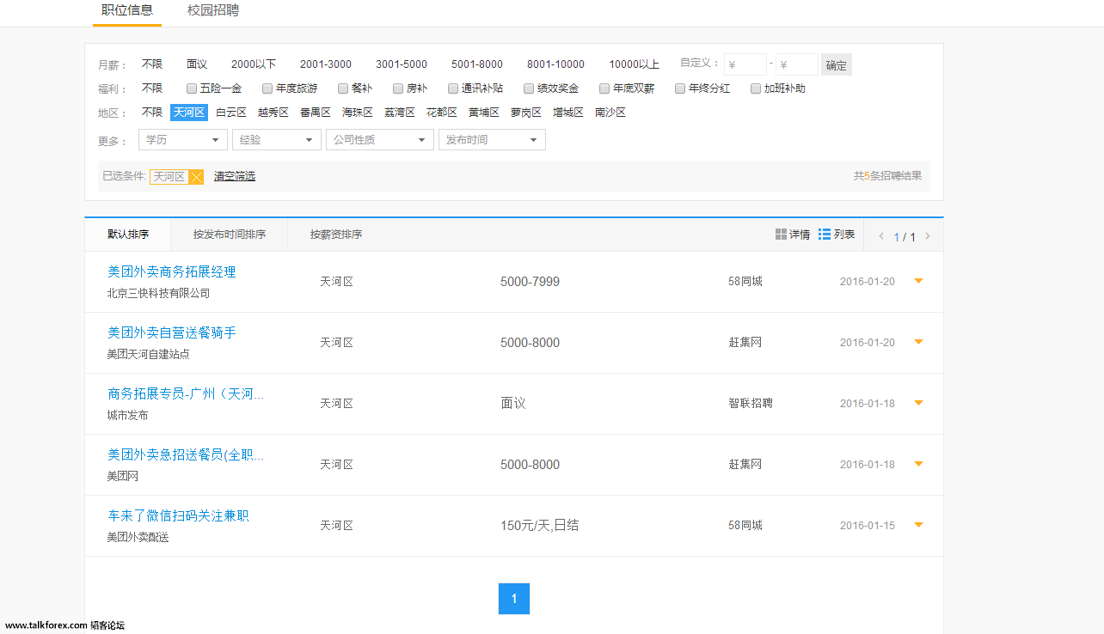Select district 番禺区
Image resolution: width=1104 pixels, height=634 pixels.
[x=316, y=113]
